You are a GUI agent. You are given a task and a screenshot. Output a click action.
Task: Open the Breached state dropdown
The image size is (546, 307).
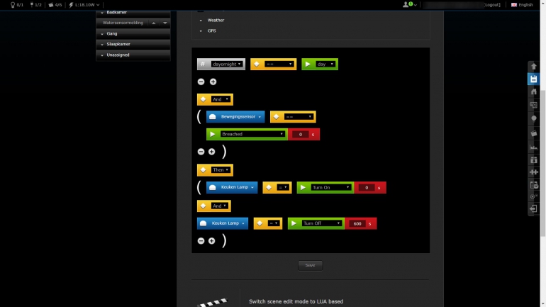click(x=252, y=134)
